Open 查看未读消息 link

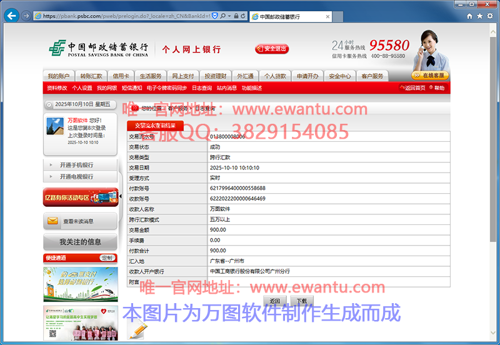coord(78,221)
